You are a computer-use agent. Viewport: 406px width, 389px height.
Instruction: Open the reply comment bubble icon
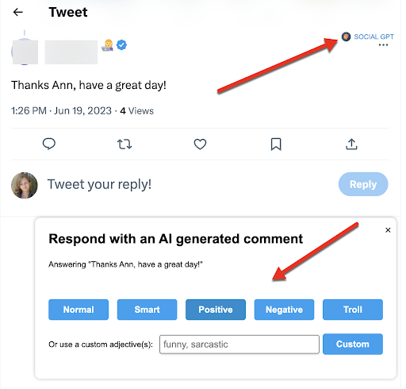(x=49, y=144)
